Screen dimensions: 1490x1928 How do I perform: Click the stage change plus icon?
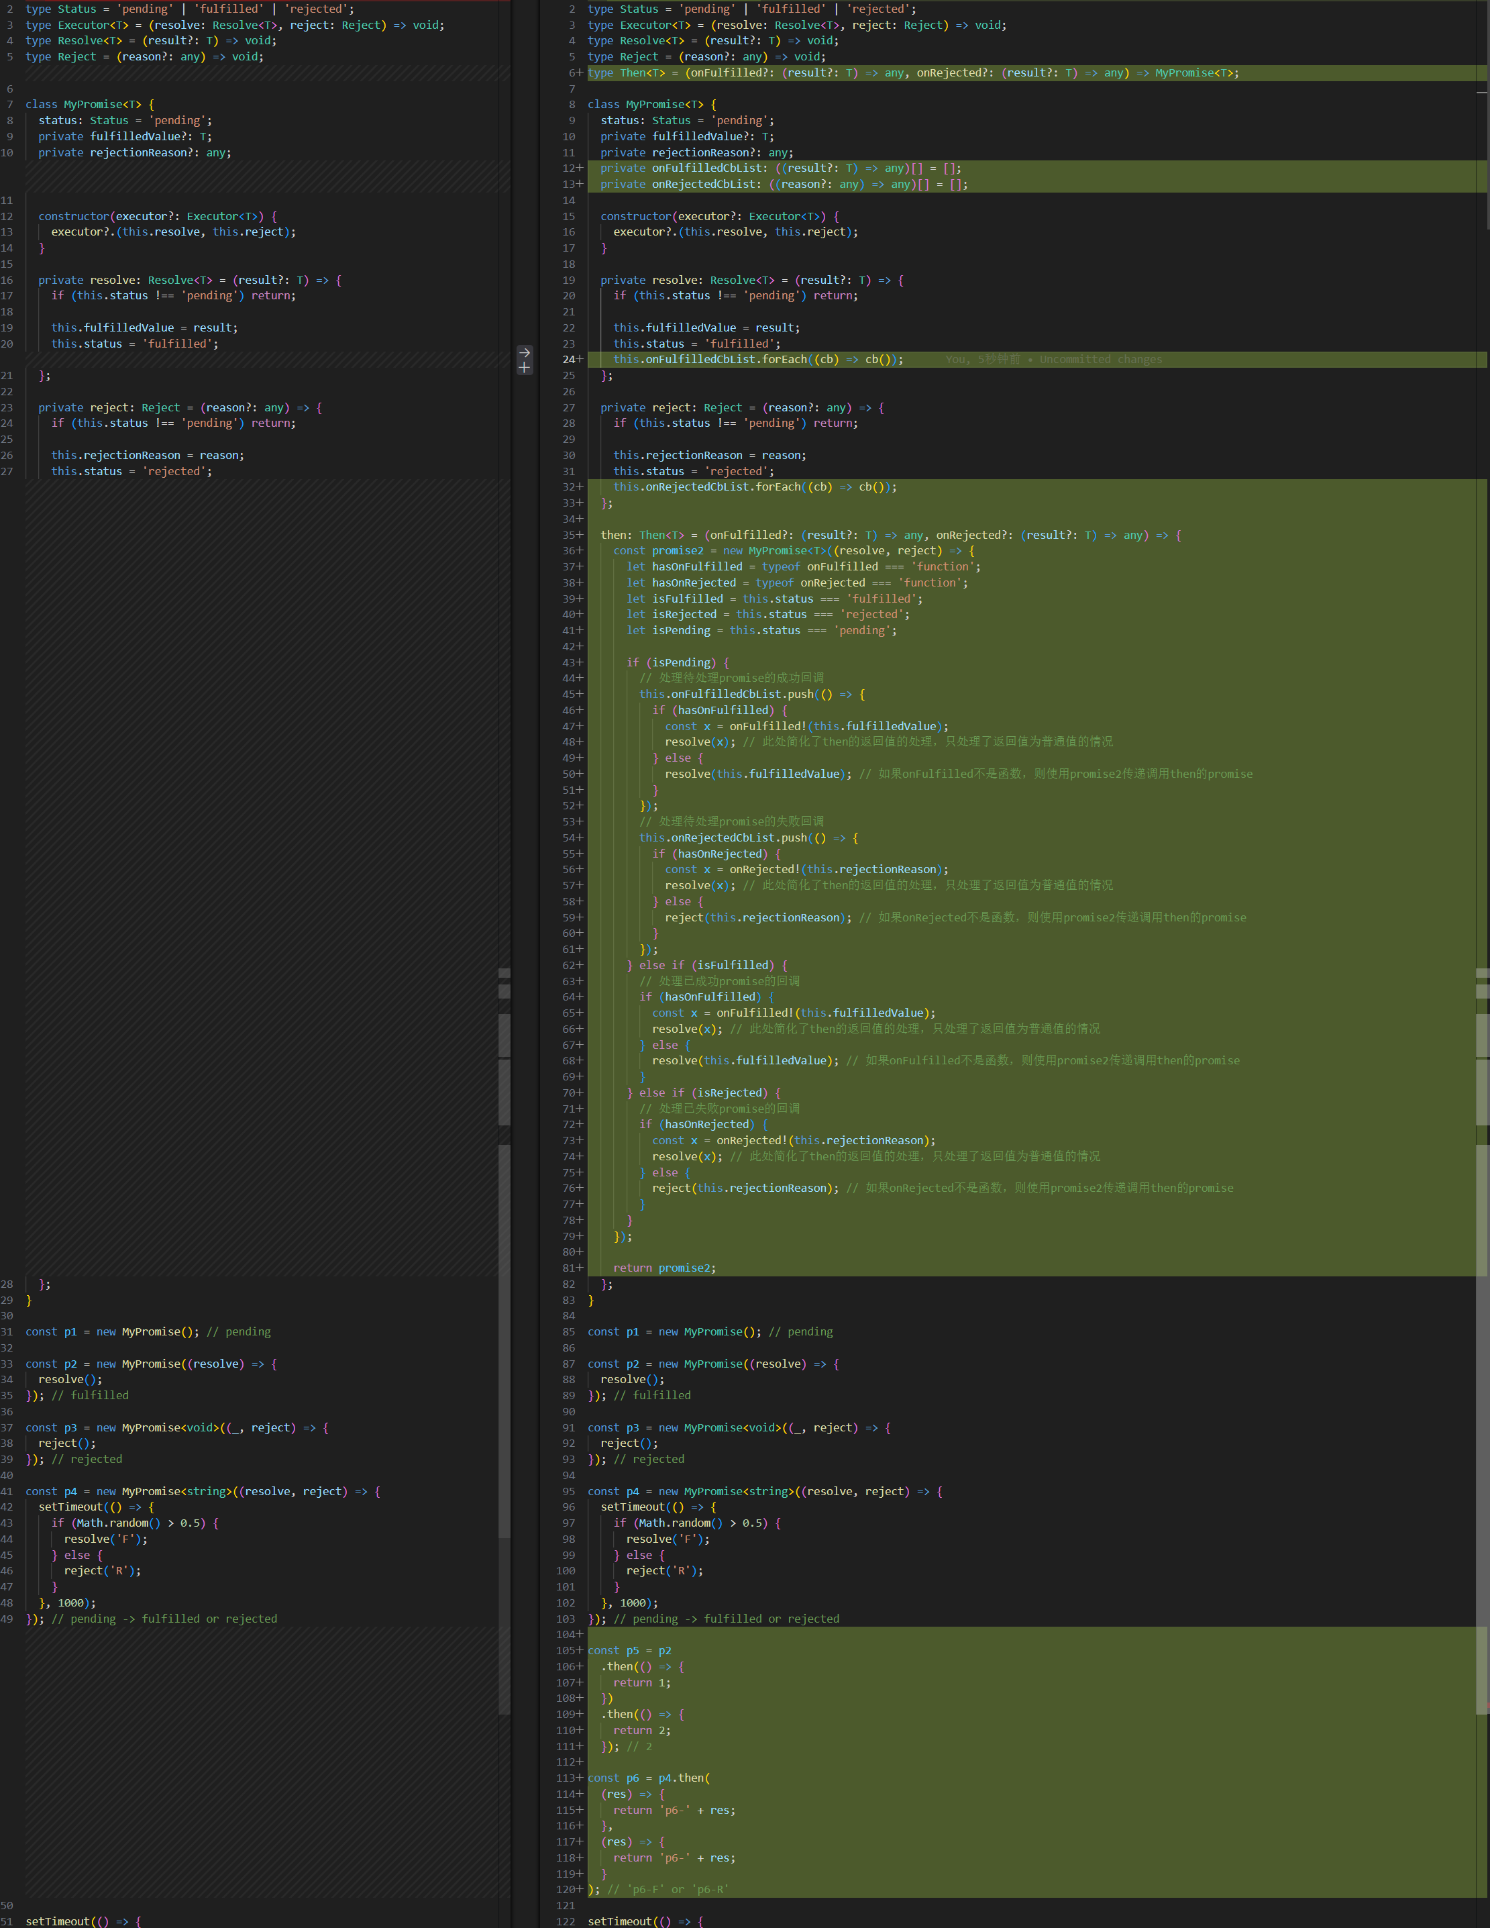[525, 367]
